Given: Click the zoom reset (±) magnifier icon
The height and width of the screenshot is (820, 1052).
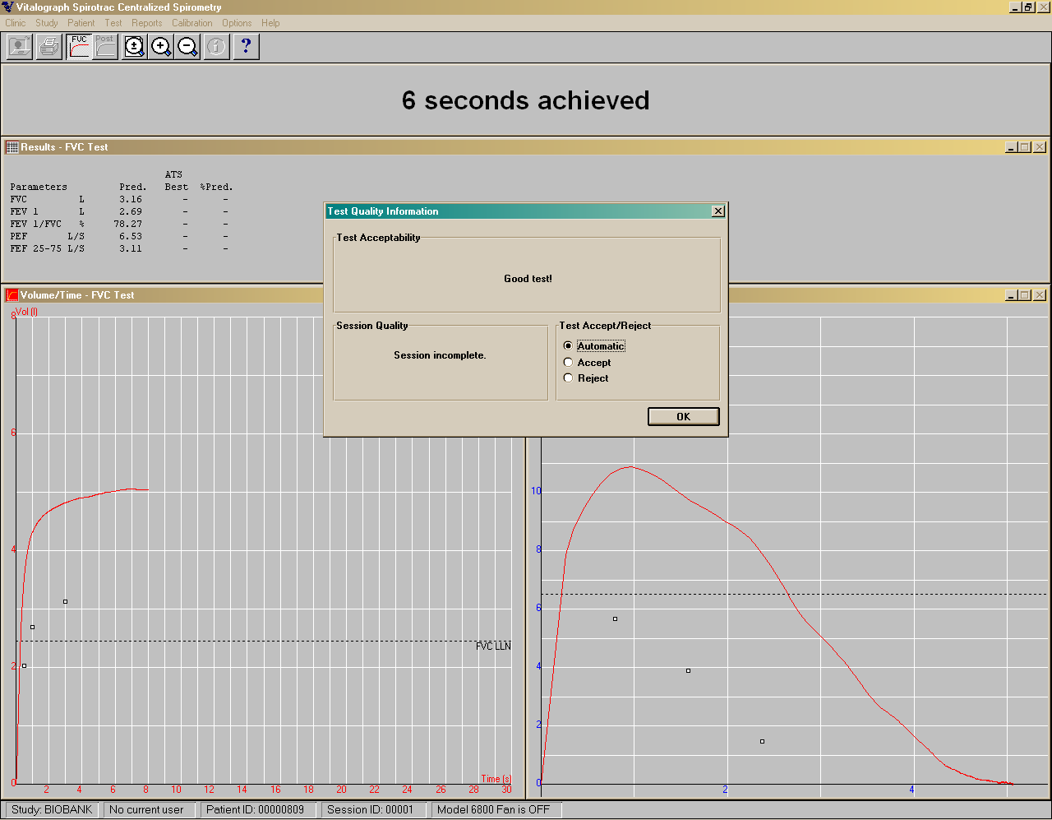Looking at the screenshot, I should (134, 47).
